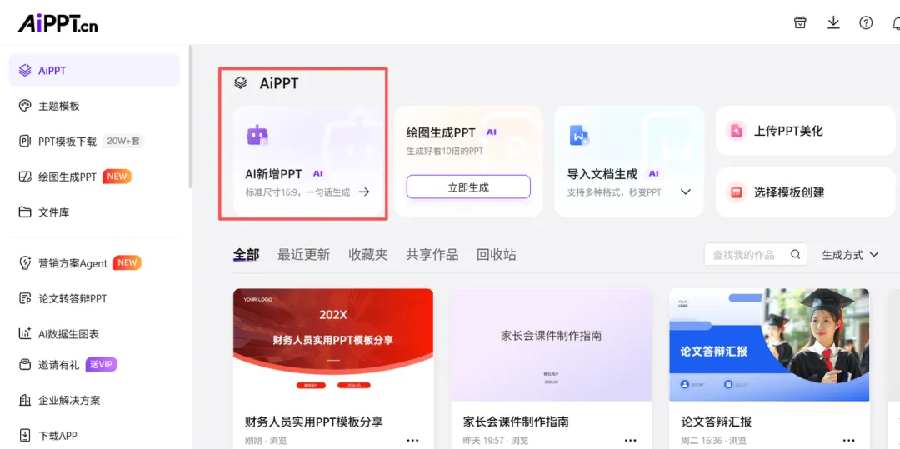The width and height of the screenshot is (900, 449).
Task: Click the search magnifier icon in 查找我的作品
Action: pos(796,255)
